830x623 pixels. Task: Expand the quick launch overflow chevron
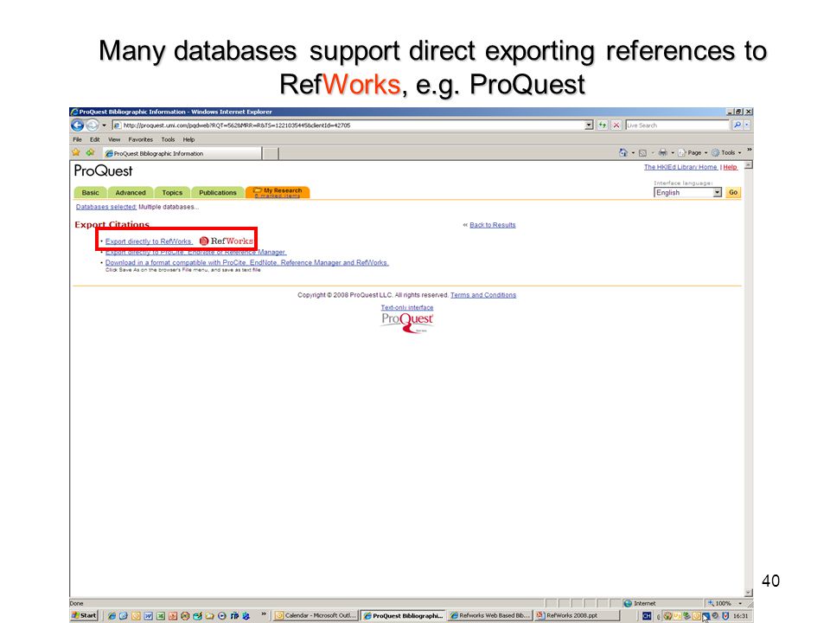point(263,614)
